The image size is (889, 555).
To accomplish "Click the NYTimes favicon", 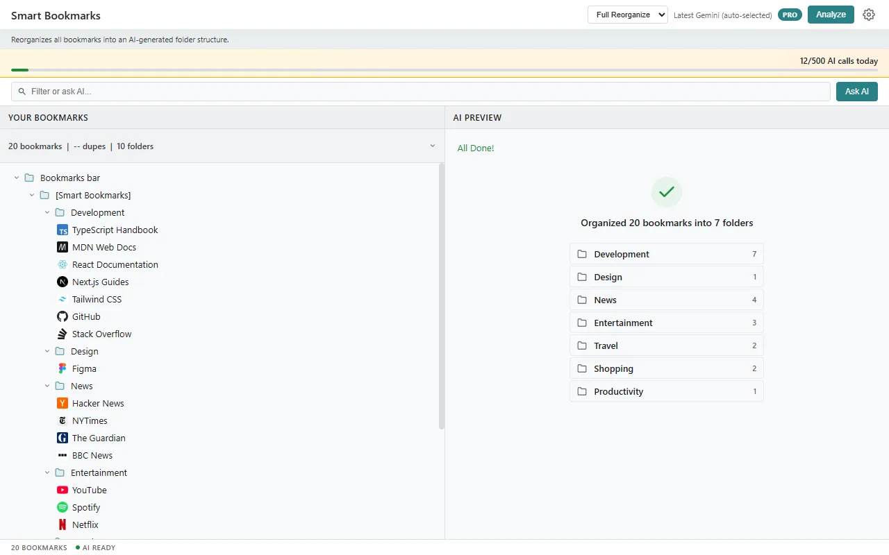I will point(63,420).
